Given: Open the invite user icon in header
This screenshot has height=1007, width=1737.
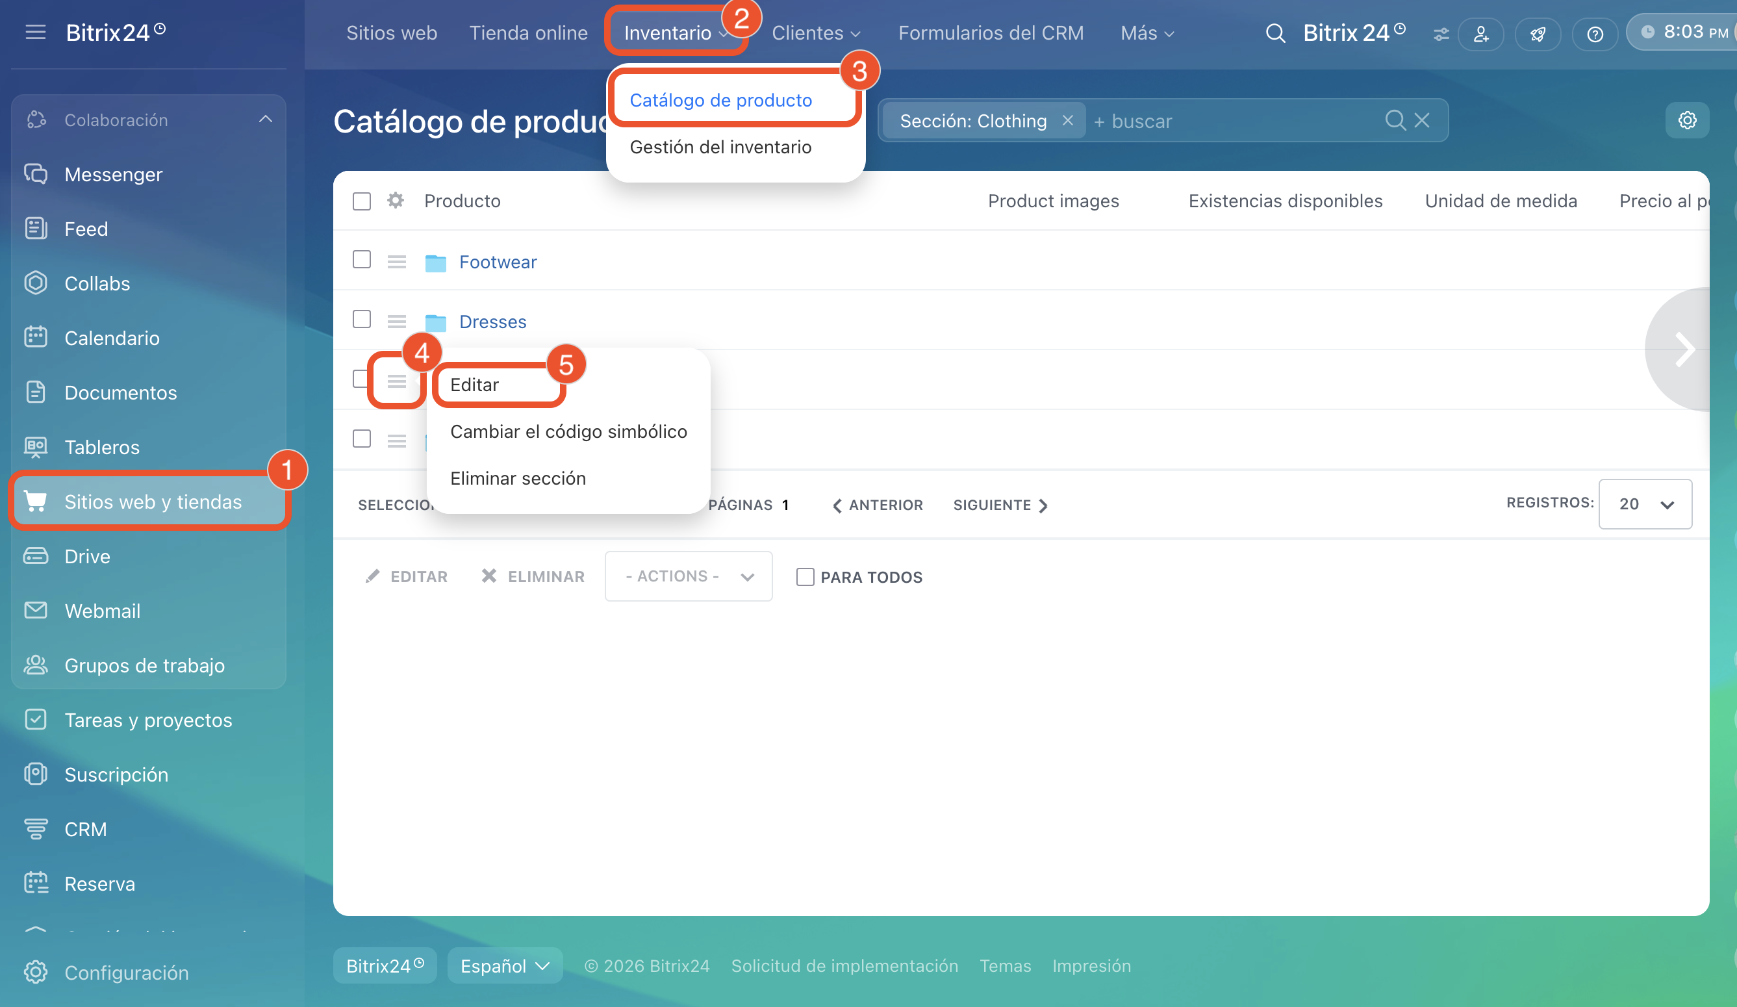Looking at the screenshot, I should click(x=1480, y=34).
